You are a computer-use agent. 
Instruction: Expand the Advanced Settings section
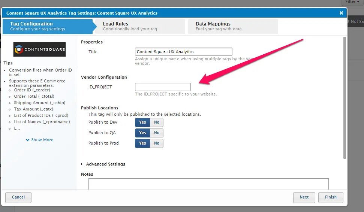click(103, 164)
